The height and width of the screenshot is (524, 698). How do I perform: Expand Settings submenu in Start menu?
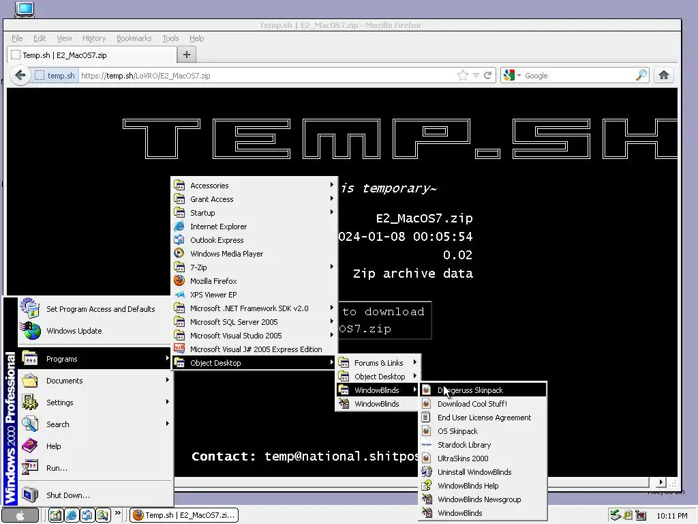94,403
